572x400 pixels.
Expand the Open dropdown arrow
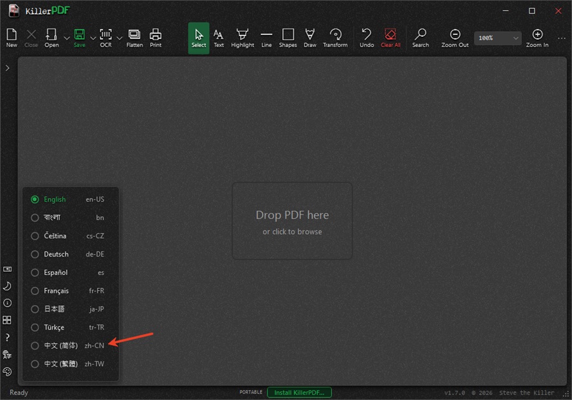point(66,38)
